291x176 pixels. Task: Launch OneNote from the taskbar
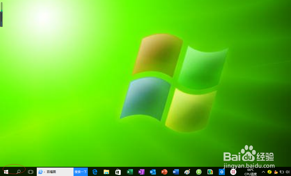click(x=141, y=172)
